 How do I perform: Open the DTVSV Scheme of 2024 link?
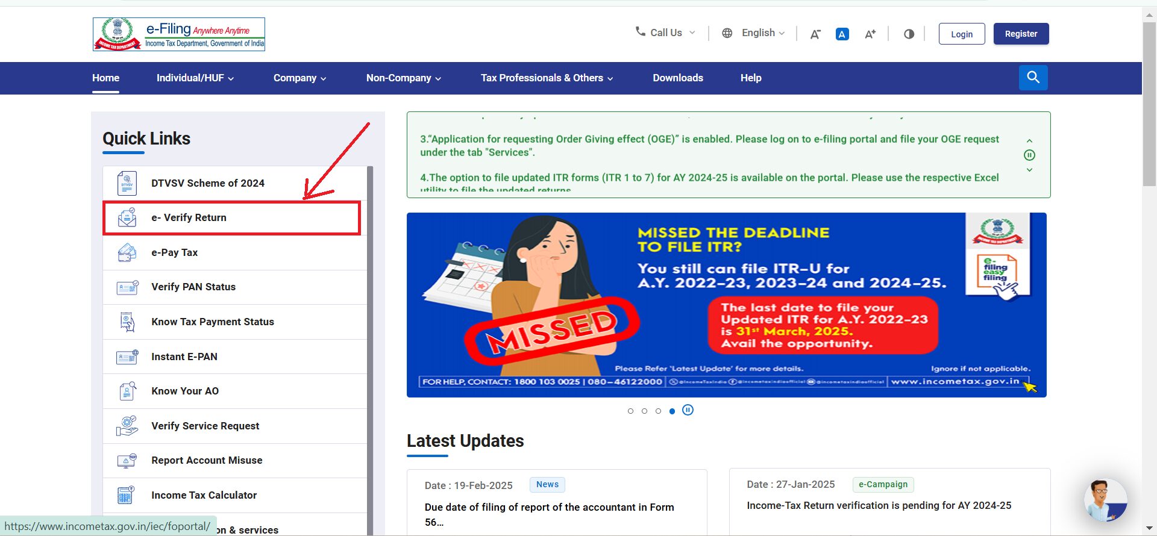coord(208,183)
